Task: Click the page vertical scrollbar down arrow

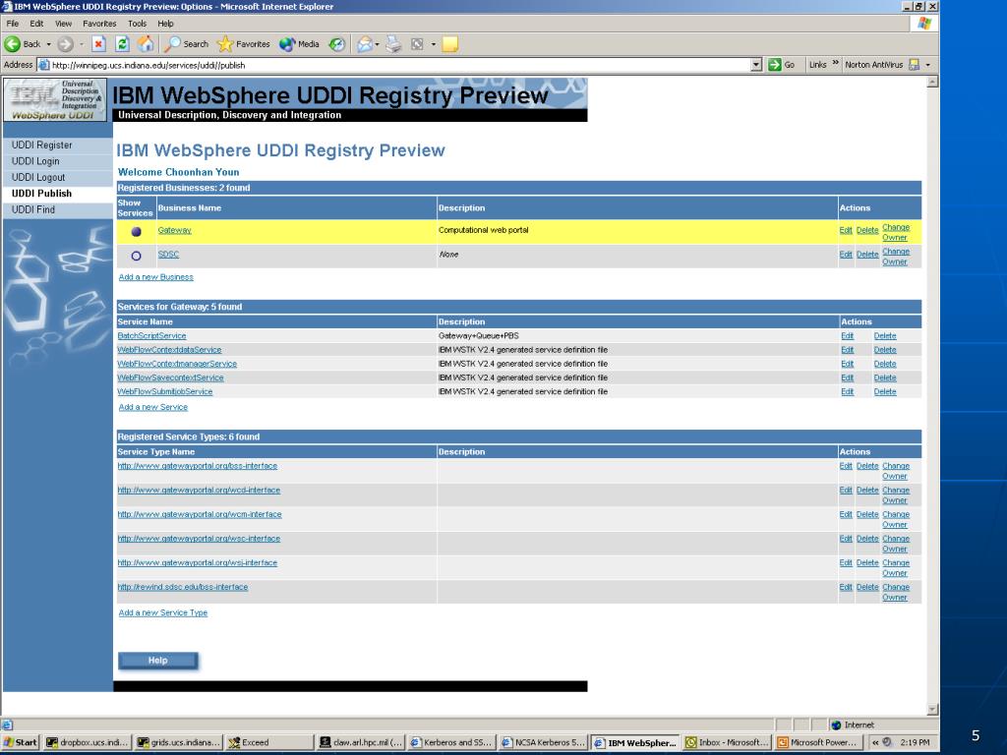Action: point(932,710)
